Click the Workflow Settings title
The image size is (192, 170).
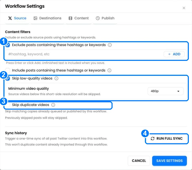25,6
